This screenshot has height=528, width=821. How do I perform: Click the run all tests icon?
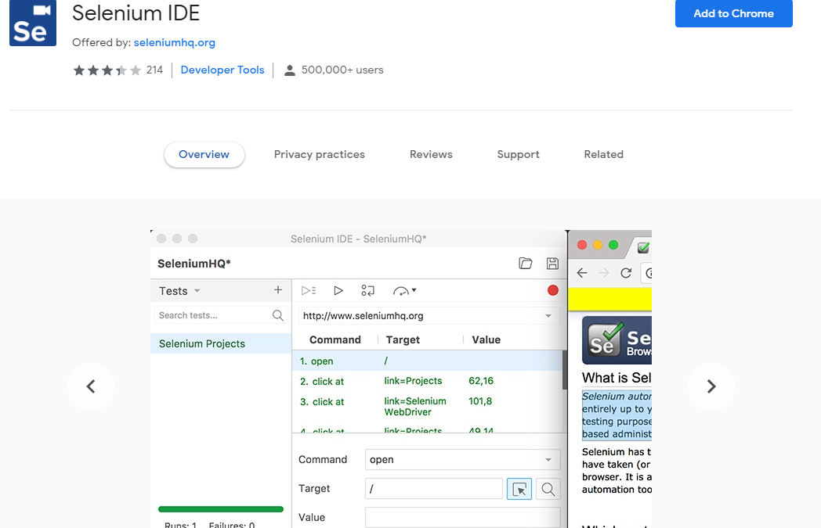[x=309, y=291]
